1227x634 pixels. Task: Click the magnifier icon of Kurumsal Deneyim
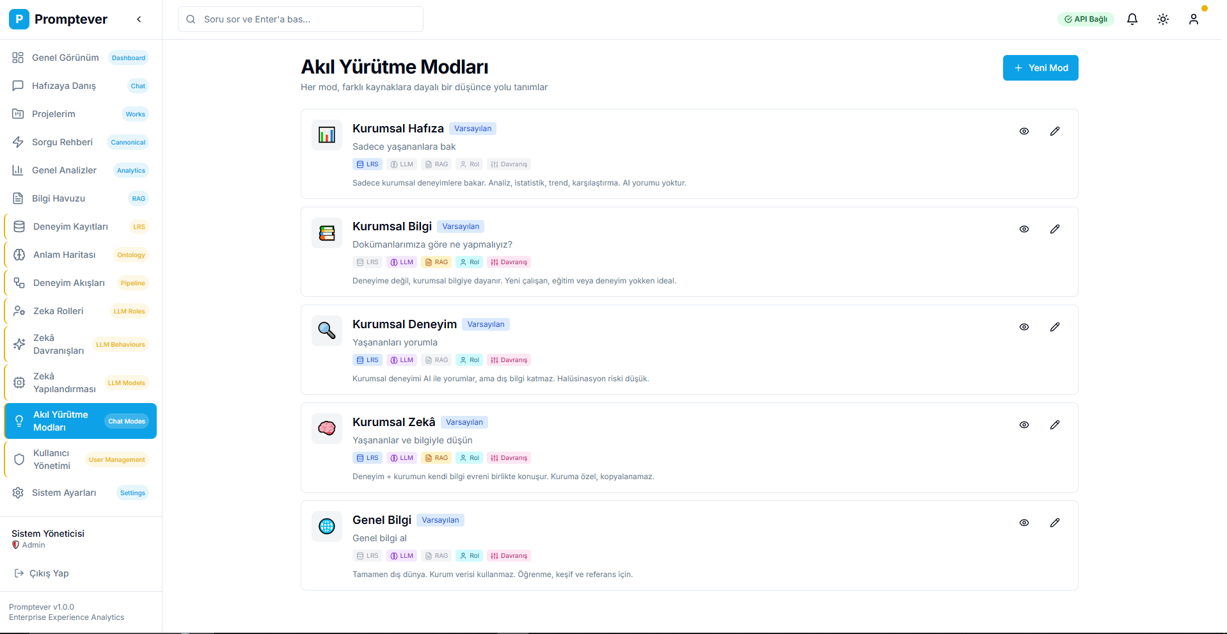coord(327,331)
